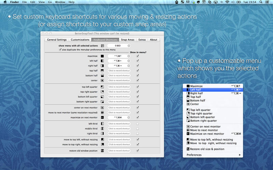Open Spotlight search in the menu bar
The image size is (273, 170).
tap(260, 2)
